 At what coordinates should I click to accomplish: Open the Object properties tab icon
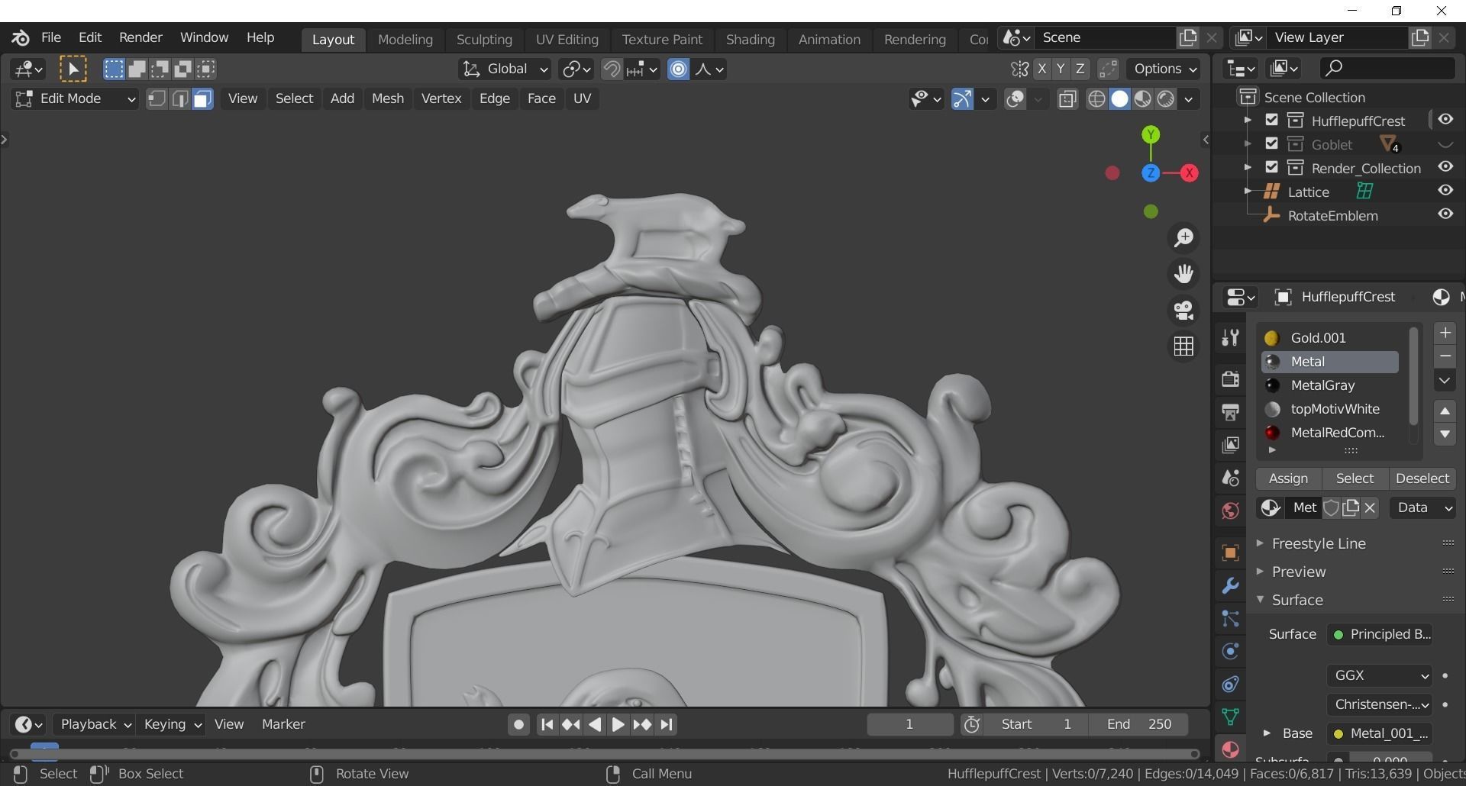coord(1230,552)
